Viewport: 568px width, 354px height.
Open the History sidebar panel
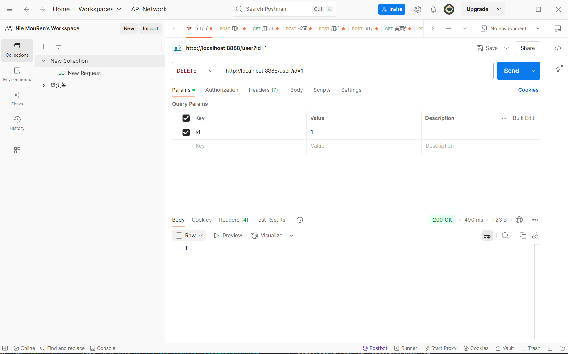[17, 123]
